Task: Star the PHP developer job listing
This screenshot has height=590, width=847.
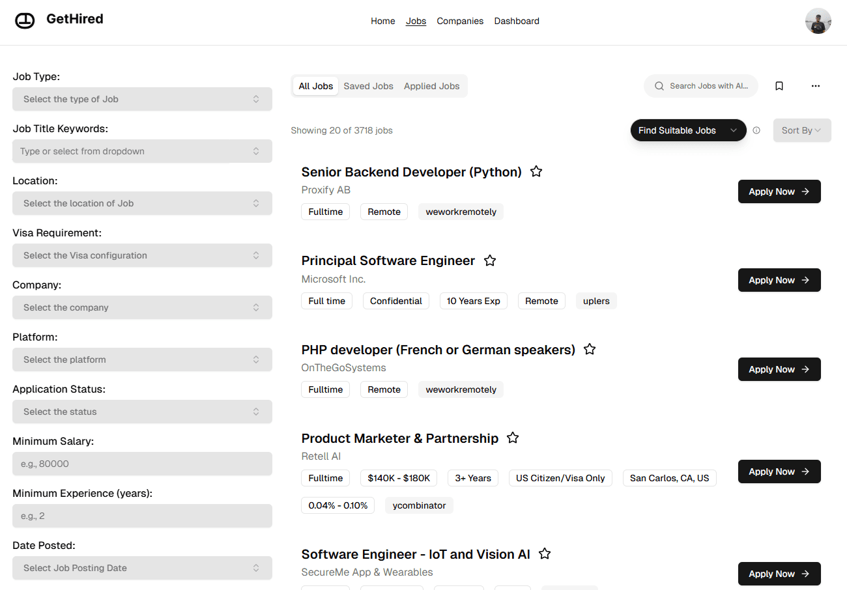Action: 590,350
